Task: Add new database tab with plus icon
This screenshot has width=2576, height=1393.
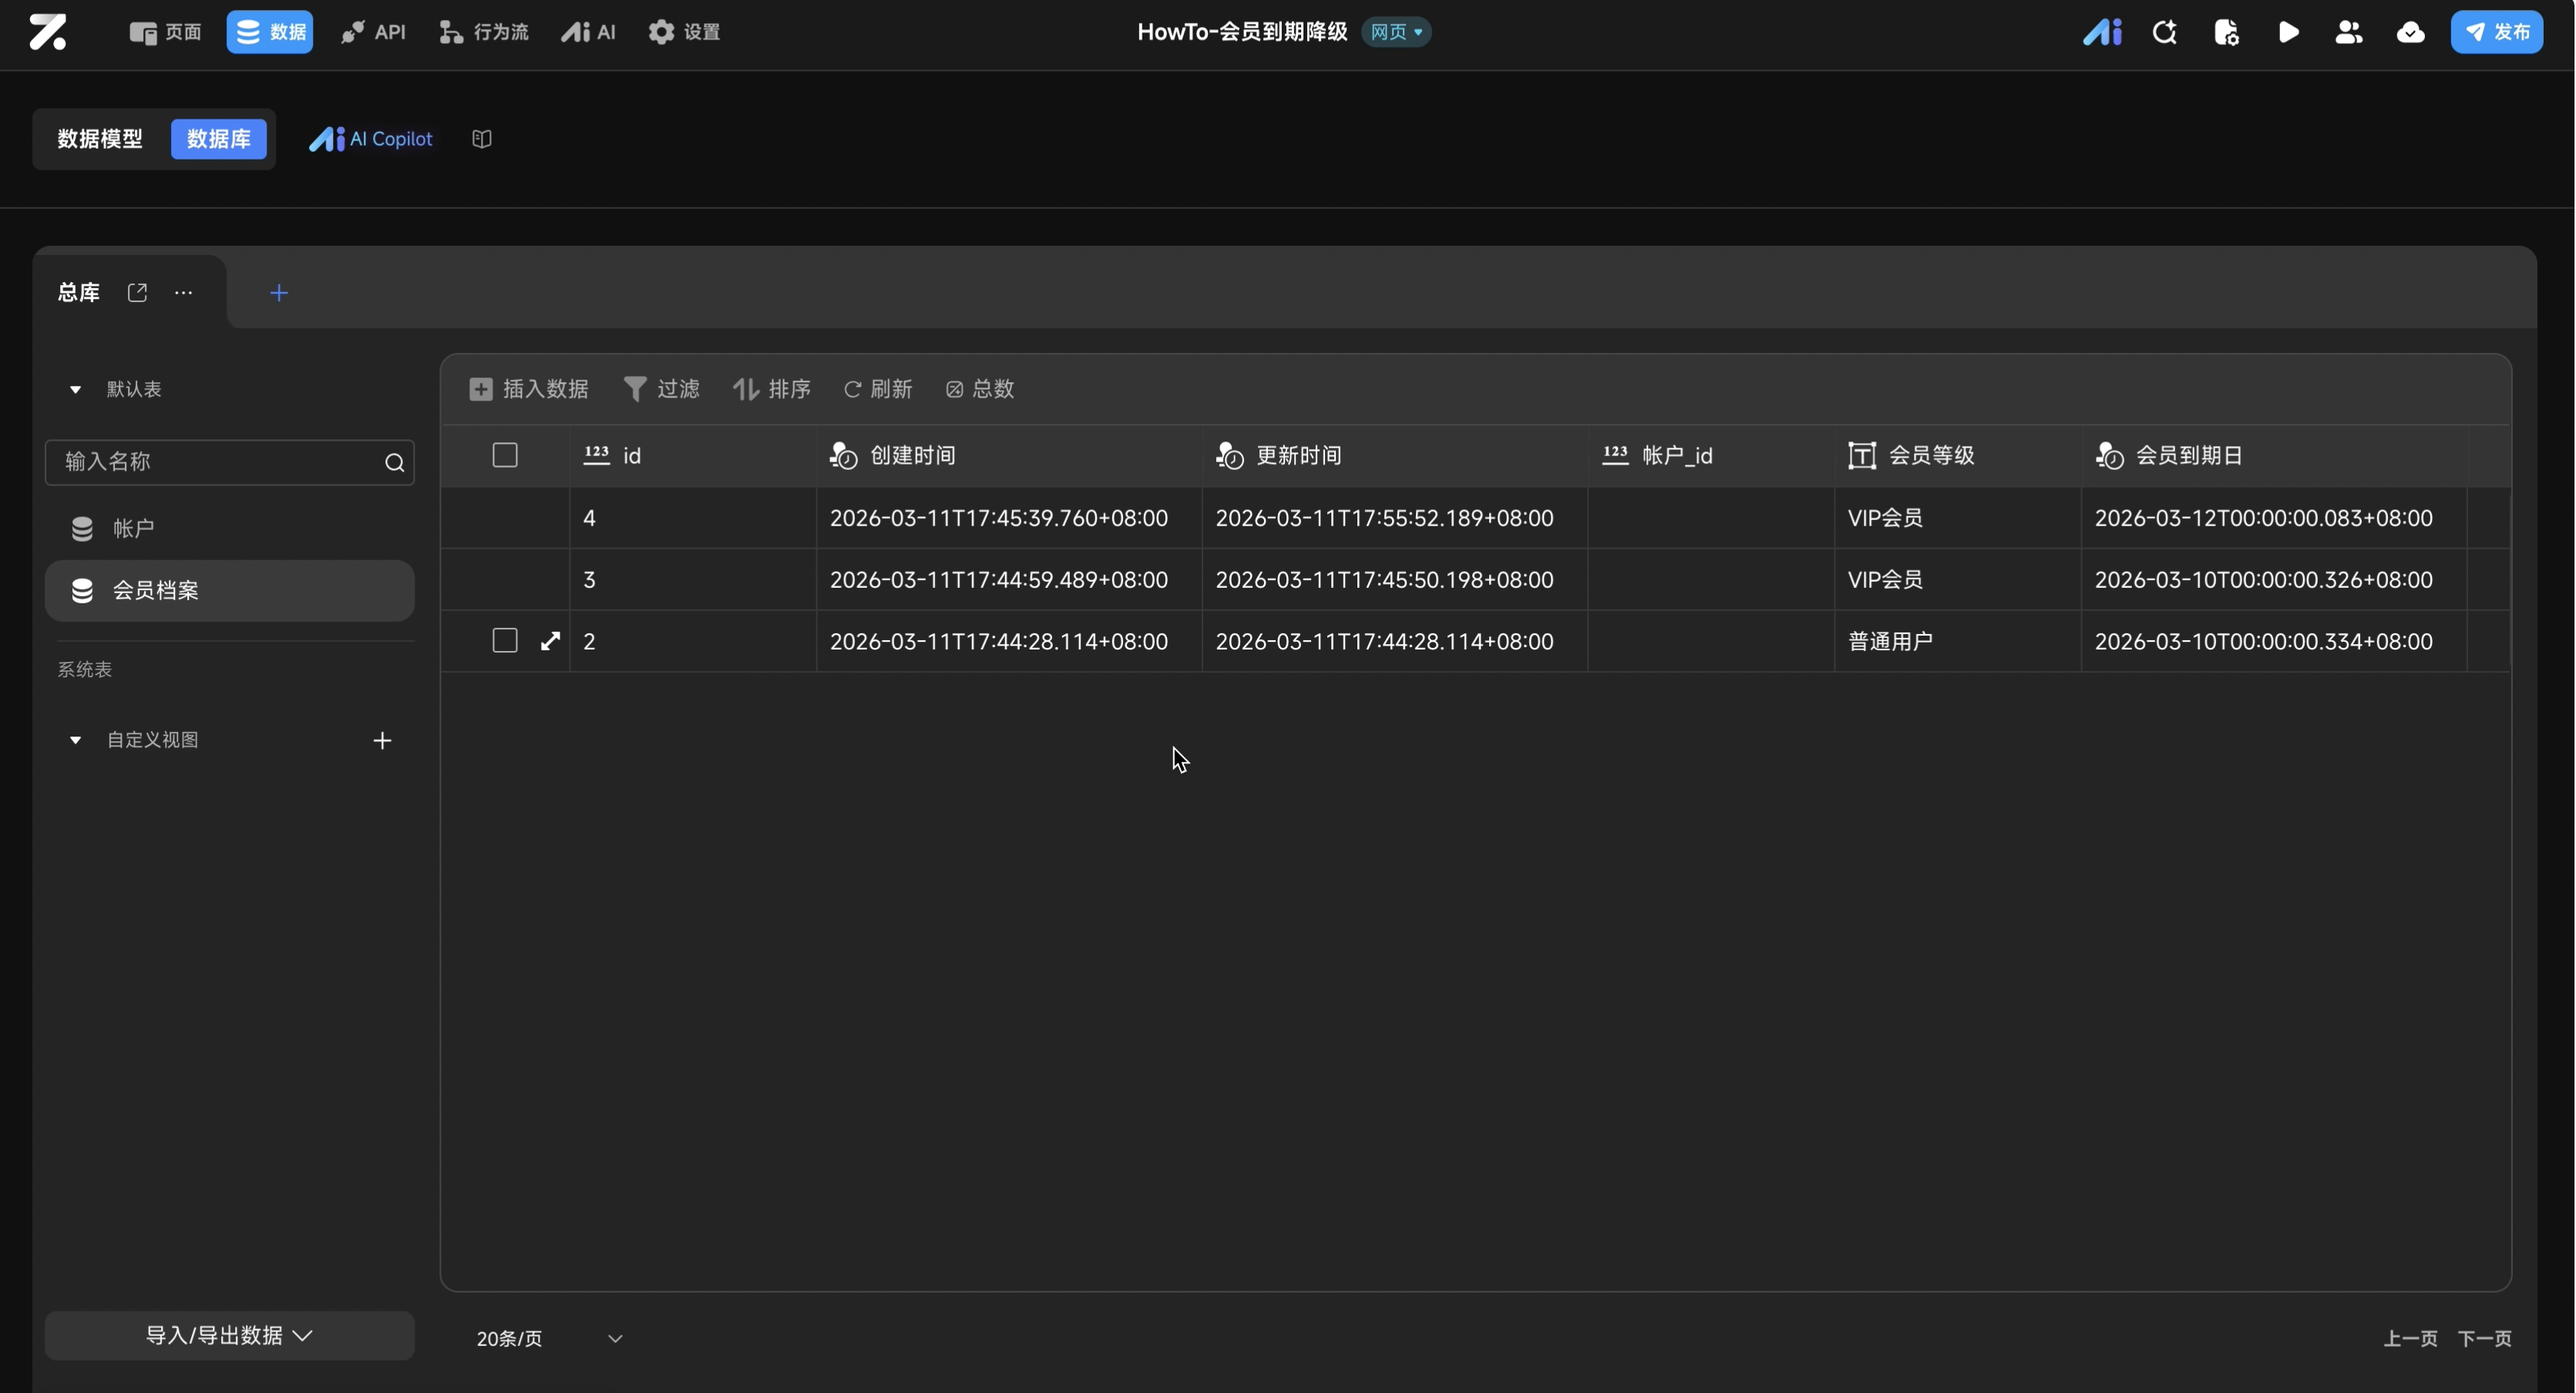Action: point(279,293)
